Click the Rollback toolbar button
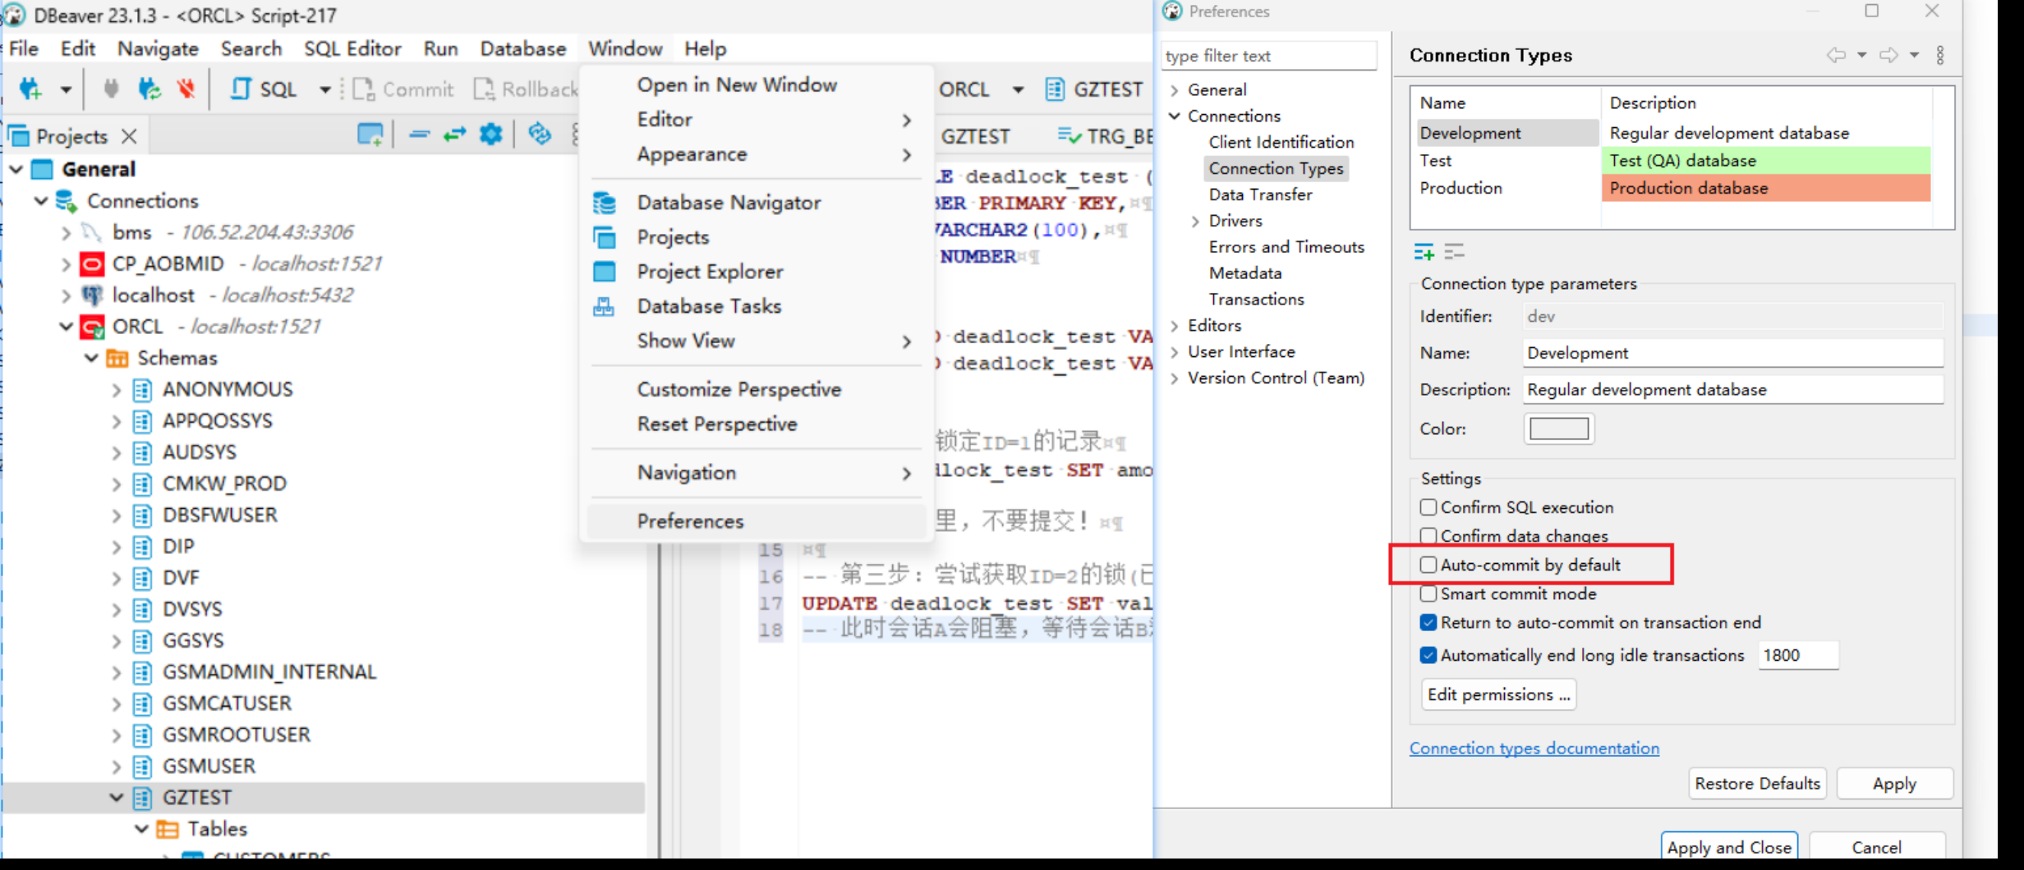 click(x=527, y=89)
